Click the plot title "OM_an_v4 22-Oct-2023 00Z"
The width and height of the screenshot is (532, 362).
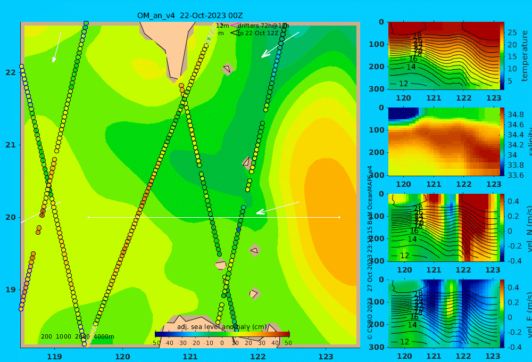[x=190, y=15]
